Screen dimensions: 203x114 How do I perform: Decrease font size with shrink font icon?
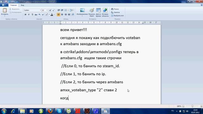(54, 10)
